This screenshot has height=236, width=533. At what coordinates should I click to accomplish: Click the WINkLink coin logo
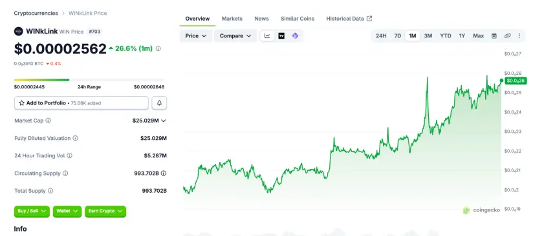18,32
